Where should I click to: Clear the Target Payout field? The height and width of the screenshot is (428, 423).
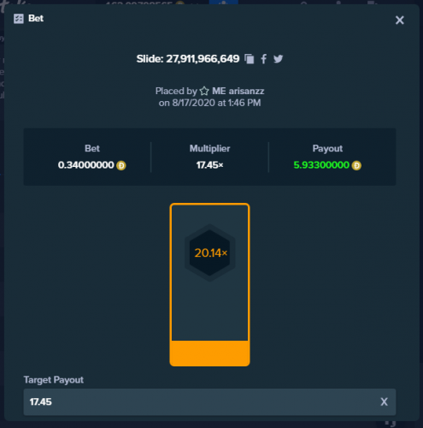coord(384,401)
